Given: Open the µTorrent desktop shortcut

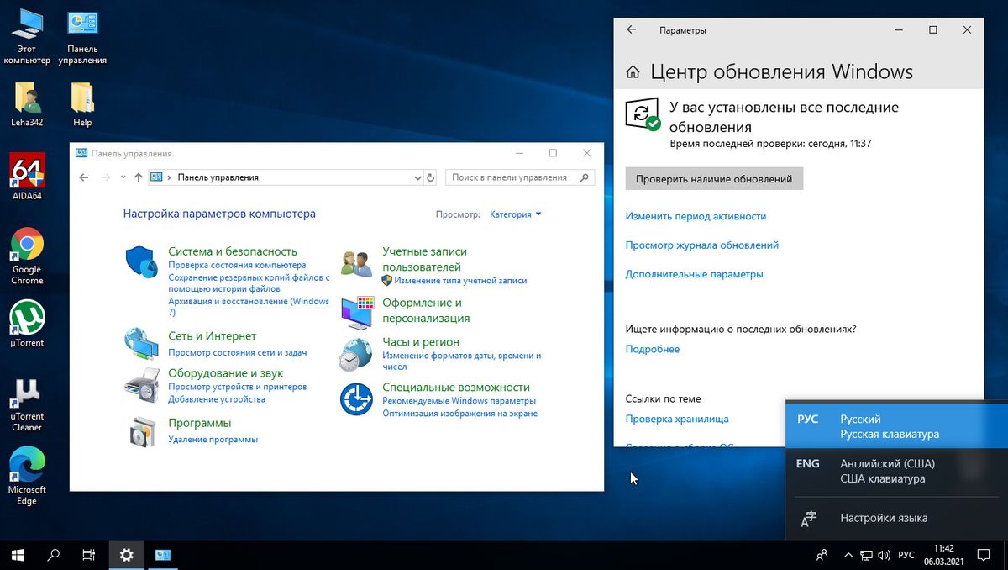Looking at the screenshot, I should 27,318.
